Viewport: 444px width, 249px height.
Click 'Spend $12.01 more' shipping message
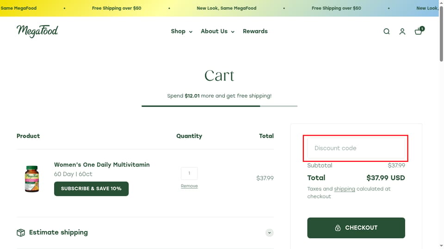tap(219, 96)
